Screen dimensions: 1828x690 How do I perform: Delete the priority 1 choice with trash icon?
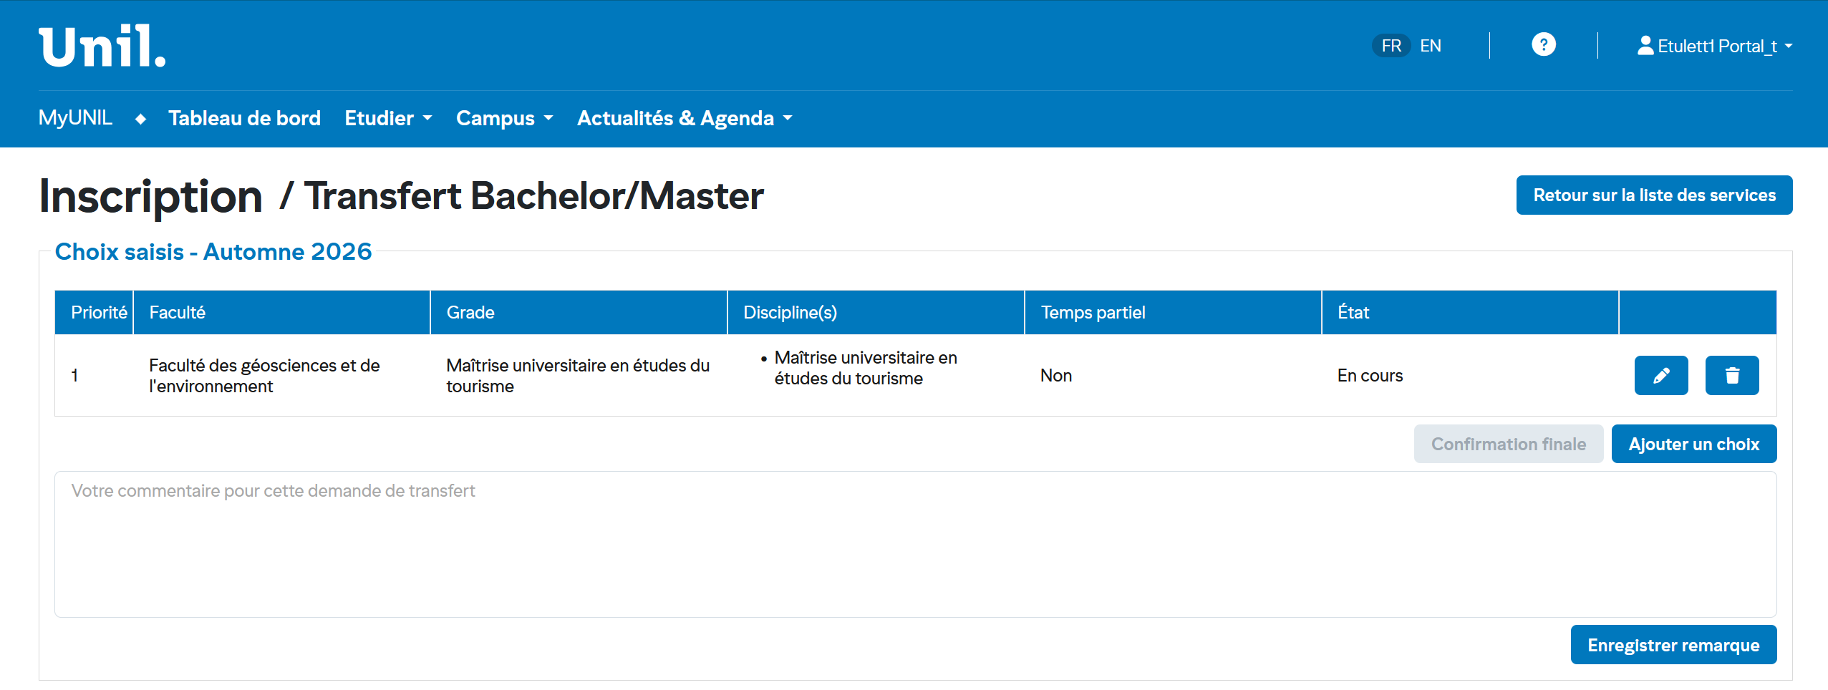click(1731, 376)
